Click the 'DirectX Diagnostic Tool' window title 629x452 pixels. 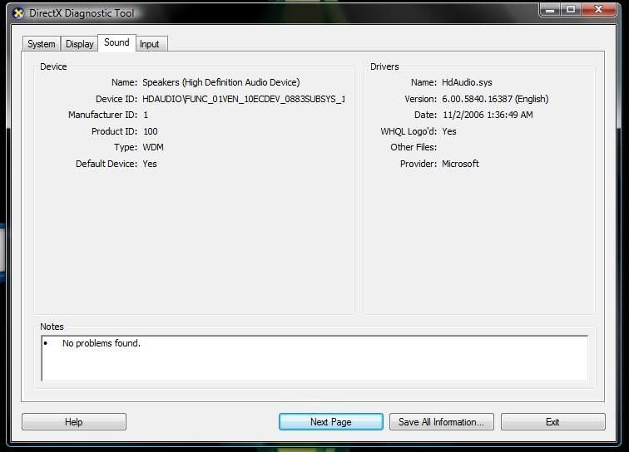[x=82, y=13]
